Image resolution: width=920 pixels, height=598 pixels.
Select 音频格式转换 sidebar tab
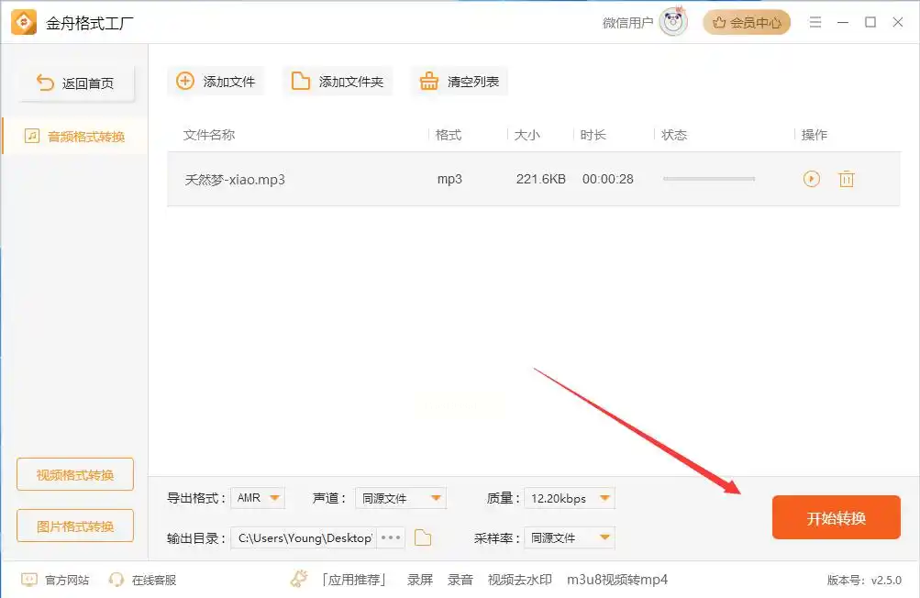pos(75,137)
